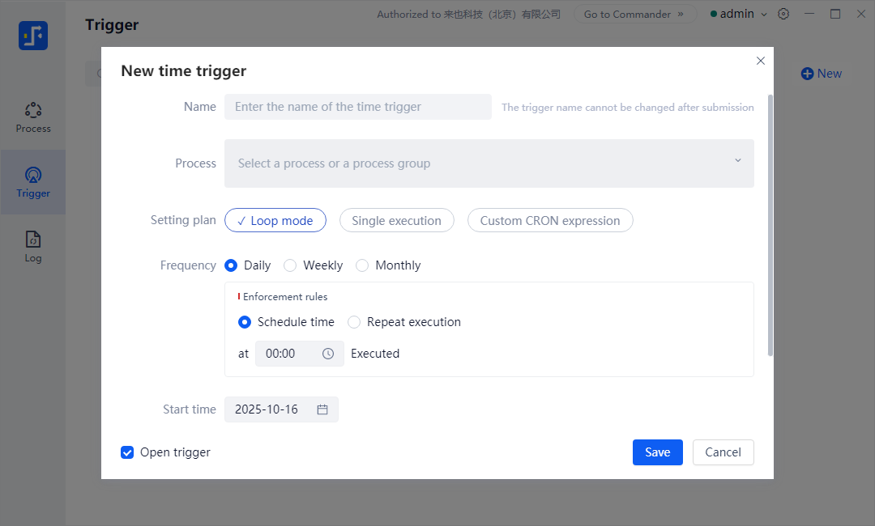Open the Log sidebar icon
This screenshot has height=526, width=875.
click(33, 240)
